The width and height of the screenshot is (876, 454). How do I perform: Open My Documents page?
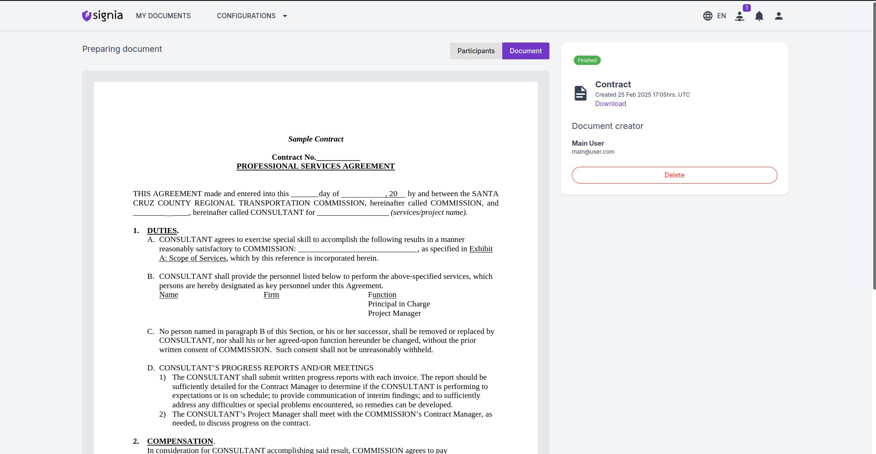point(163,16)
